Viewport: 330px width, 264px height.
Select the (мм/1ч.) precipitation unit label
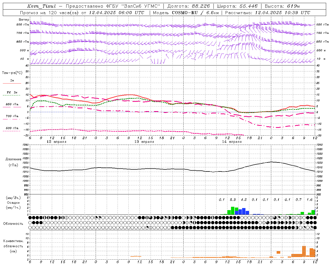pyautogui.click(x=13, y=208)
